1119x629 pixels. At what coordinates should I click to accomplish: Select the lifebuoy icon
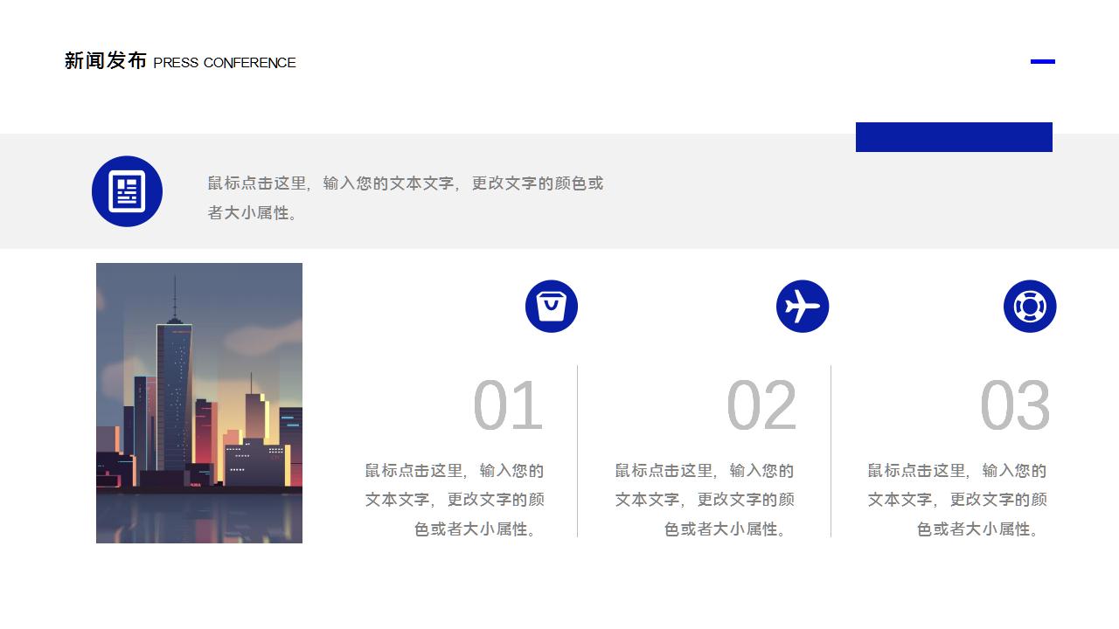[x=1030, y=307]
